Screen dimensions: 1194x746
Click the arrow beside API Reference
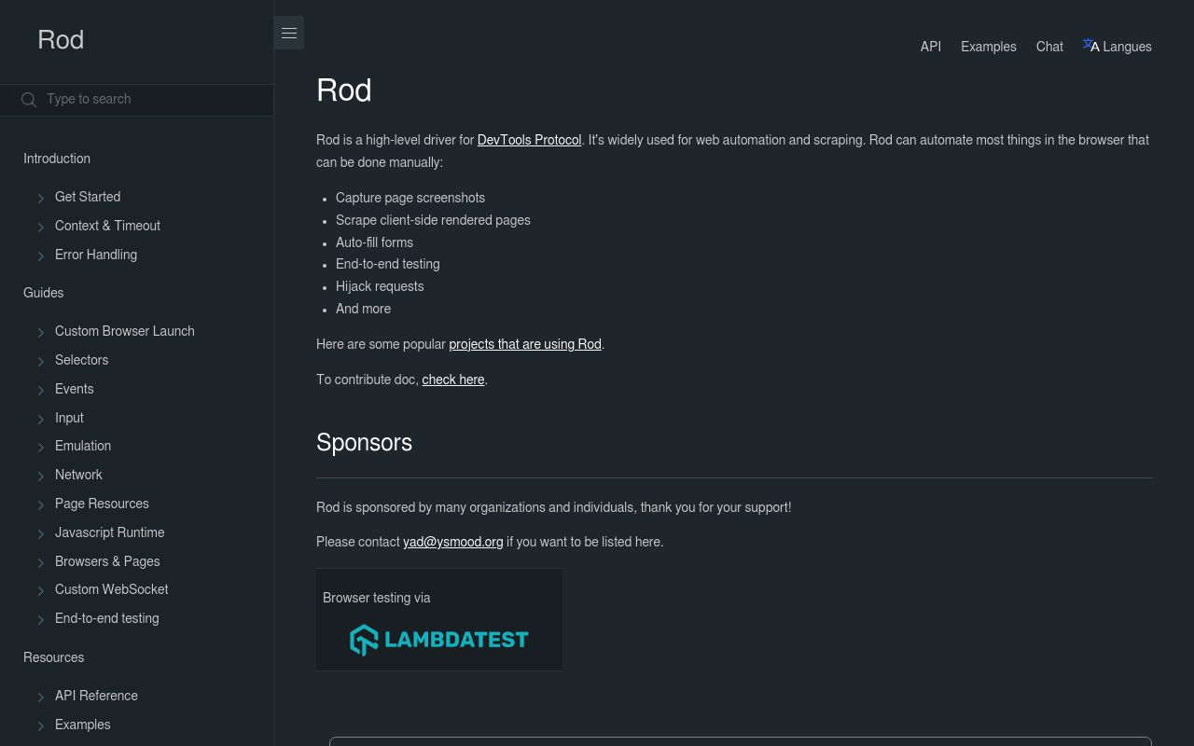click(41, 697)
